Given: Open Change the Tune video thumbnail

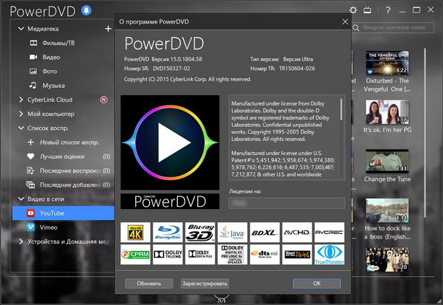Looking at the screenshot, I should (387, 161).
